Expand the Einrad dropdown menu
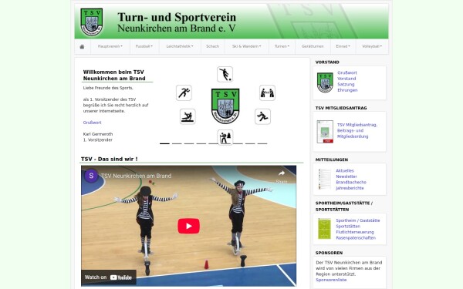Image resolution: width=463 pixels, height=289 pixels. pos(343,46)
